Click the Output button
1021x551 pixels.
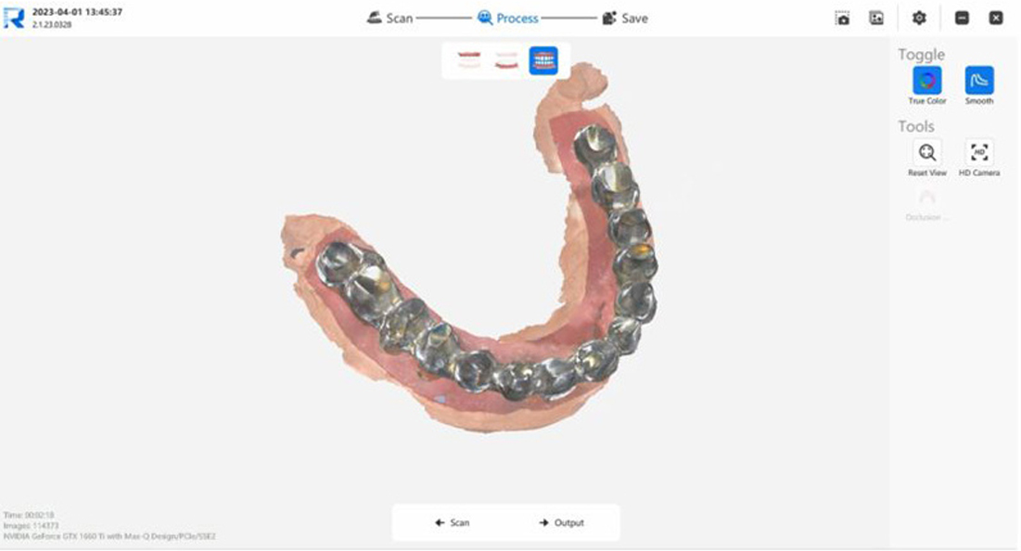[x=561, y=522]
